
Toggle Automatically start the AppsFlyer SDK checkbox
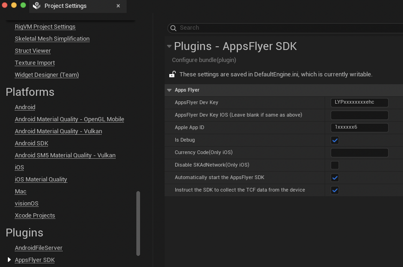[x=335, y=178]
